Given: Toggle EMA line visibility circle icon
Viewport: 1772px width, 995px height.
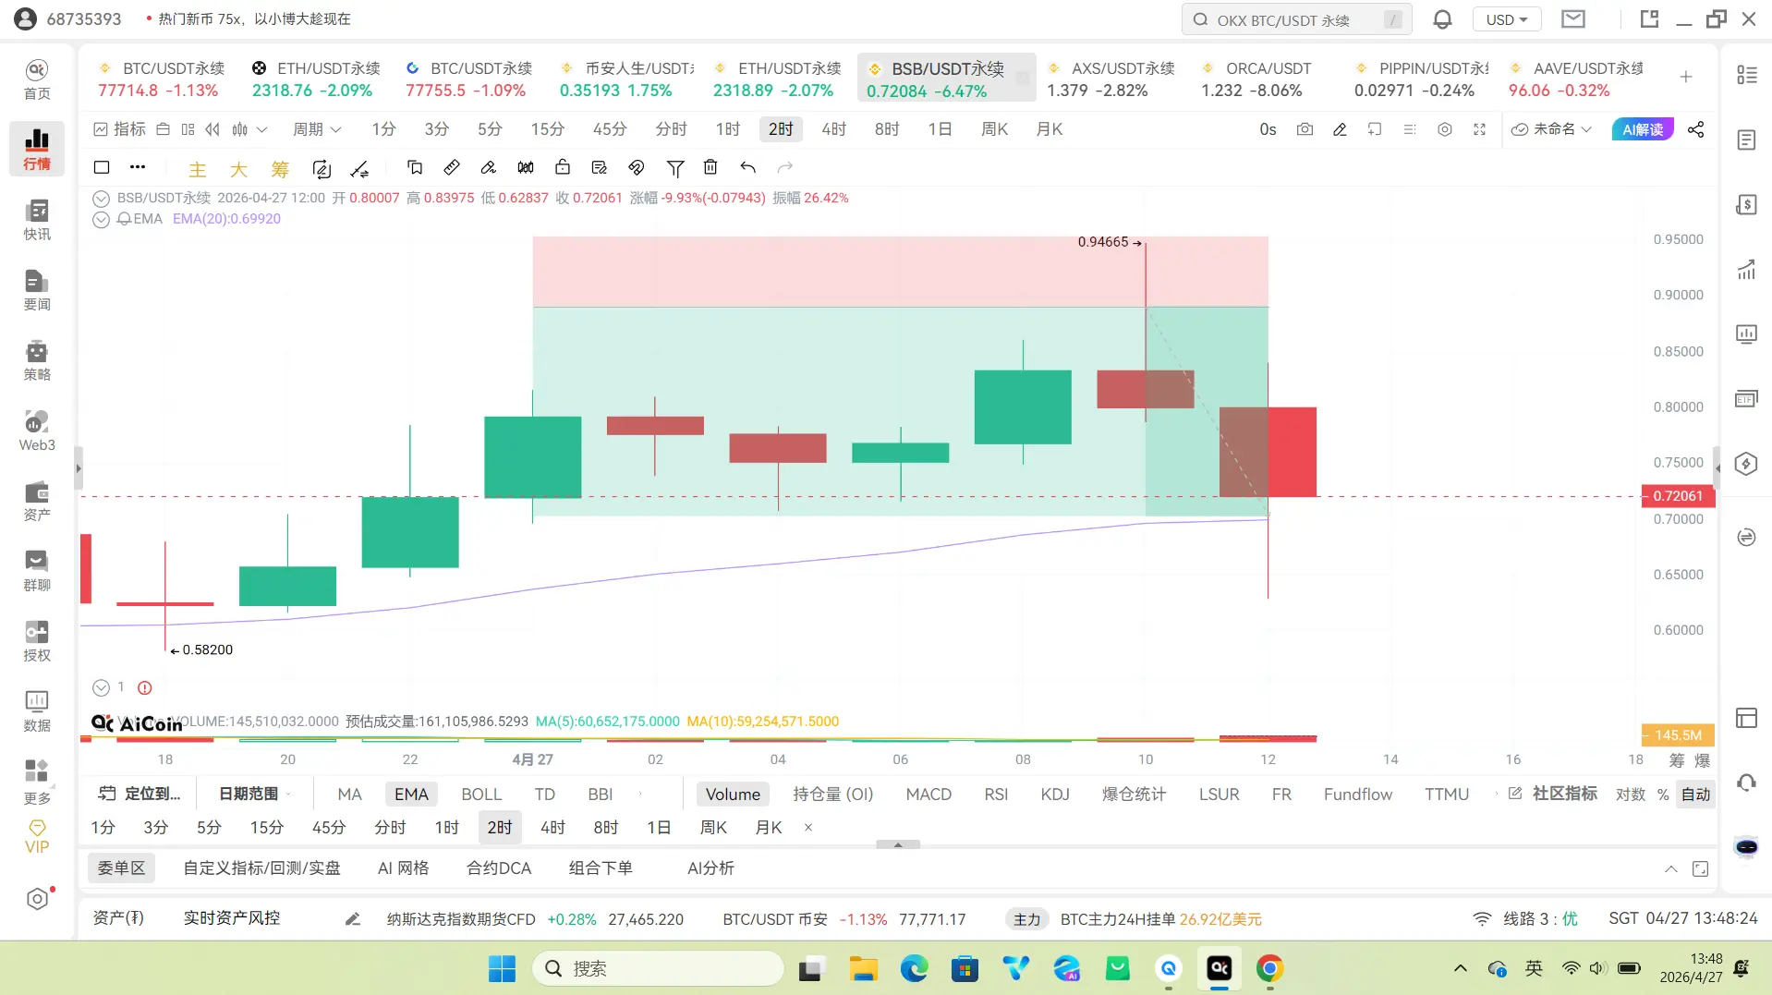Looking at the screenshot, I should pyautogui.click(x=102, y=220).
